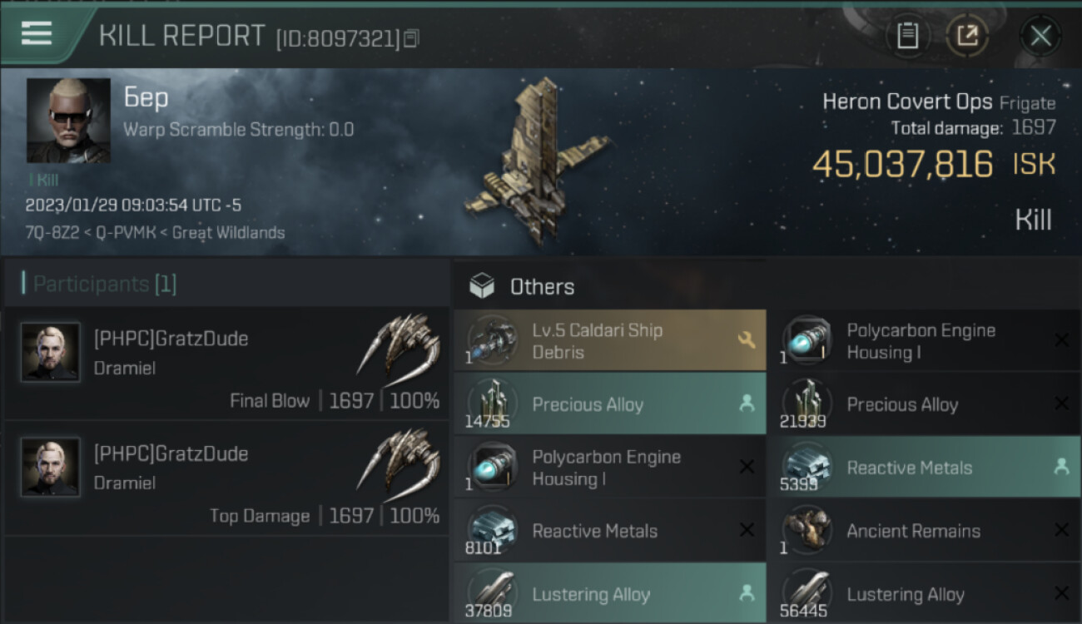Share the kill report externally
The width and height of the screenshot is (1082, 624).
pos(966,36)
